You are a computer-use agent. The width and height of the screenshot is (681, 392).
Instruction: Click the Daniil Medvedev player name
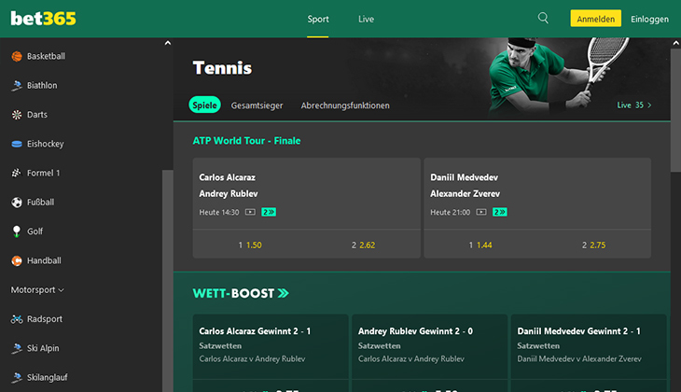(x=465, y=177)
